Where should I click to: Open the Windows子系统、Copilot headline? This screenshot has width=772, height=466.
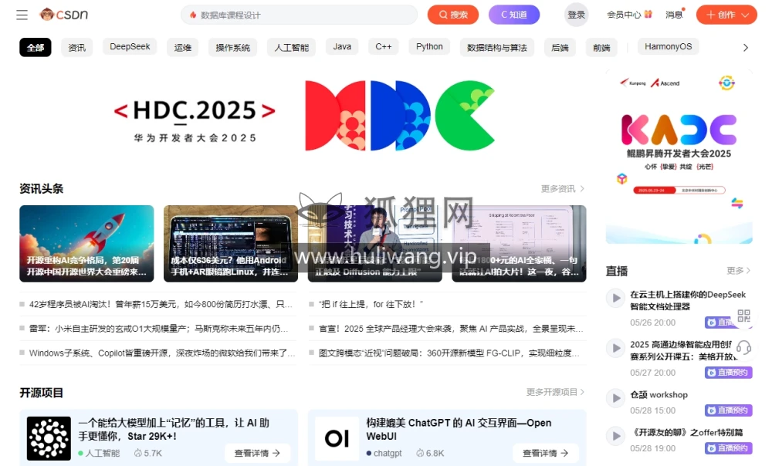(x=162, y=353)
